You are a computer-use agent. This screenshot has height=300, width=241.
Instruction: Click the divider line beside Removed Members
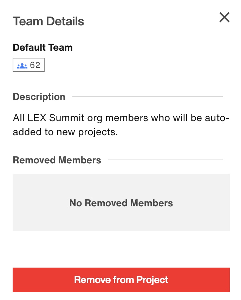click(165, 160)
